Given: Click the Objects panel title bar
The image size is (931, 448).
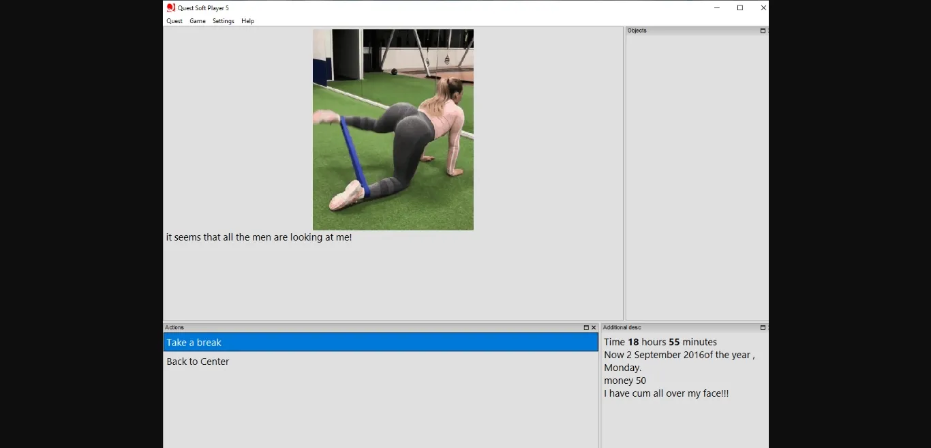Looking at the screenshot, I should [688, 31].
